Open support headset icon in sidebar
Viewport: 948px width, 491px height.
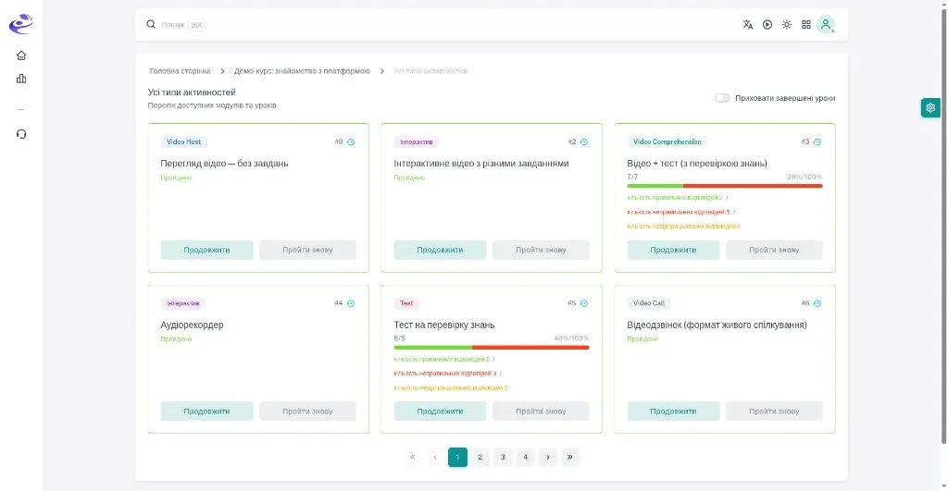click(x=21, y=134)
